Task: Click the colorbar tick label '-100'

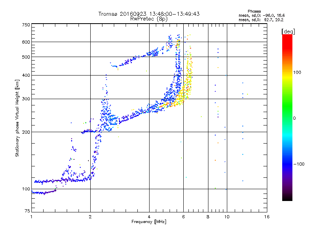Action: (299, 164)
